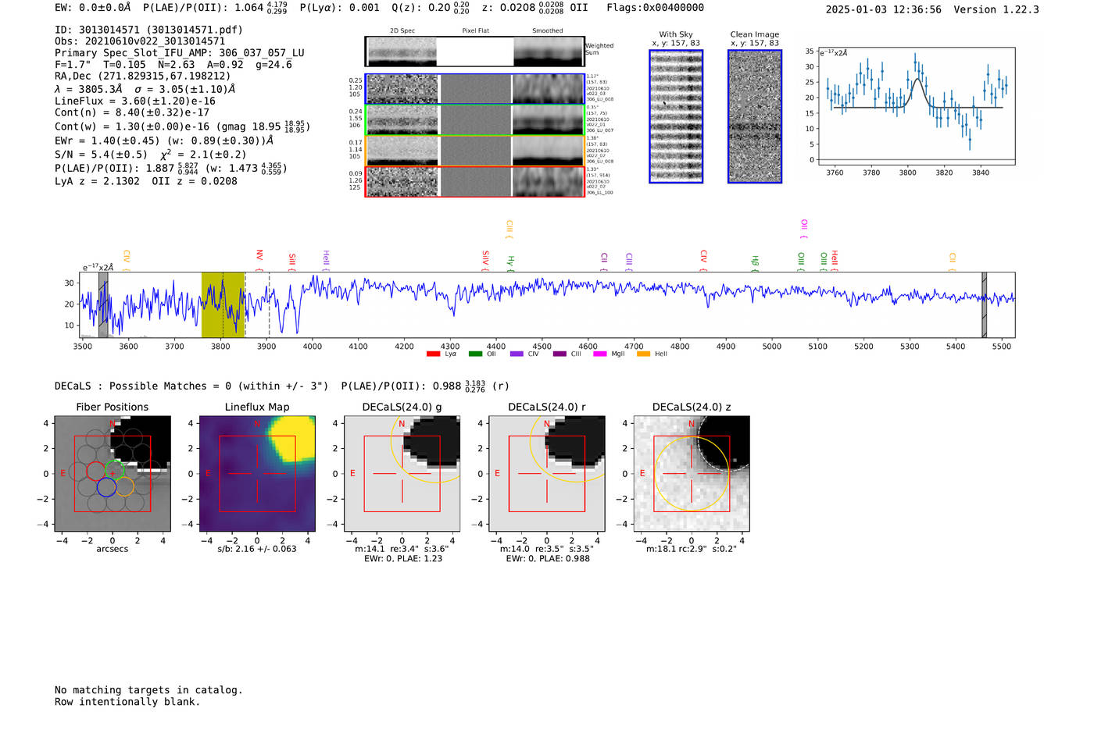
Task: Click the red Lyα legend swatch
Action: point(433,354)
